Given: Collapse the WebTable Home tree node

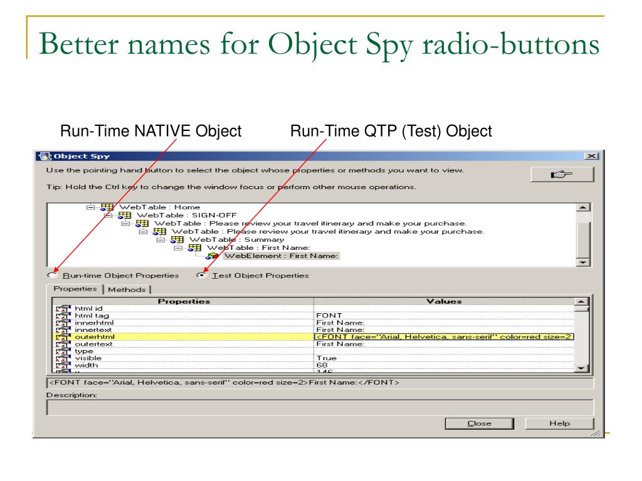Looking at the screenshot, I should 90,207.
